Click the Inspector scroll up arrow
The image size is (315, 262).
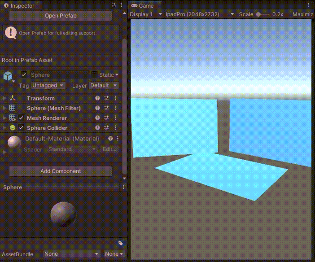(x=124, y=13)
